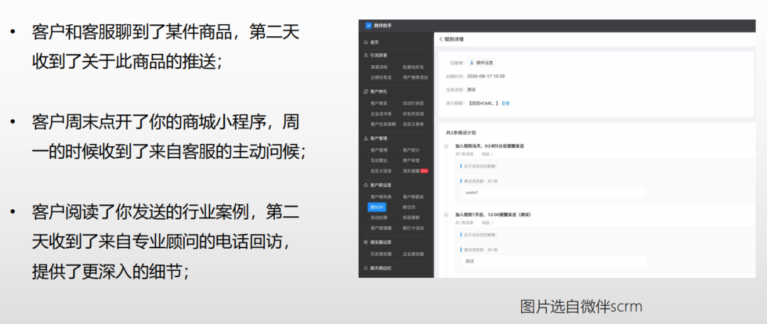Click the 查看 link next to 执行群聊
The width and height of the screenshot is (767, 324).
(506, 103)
